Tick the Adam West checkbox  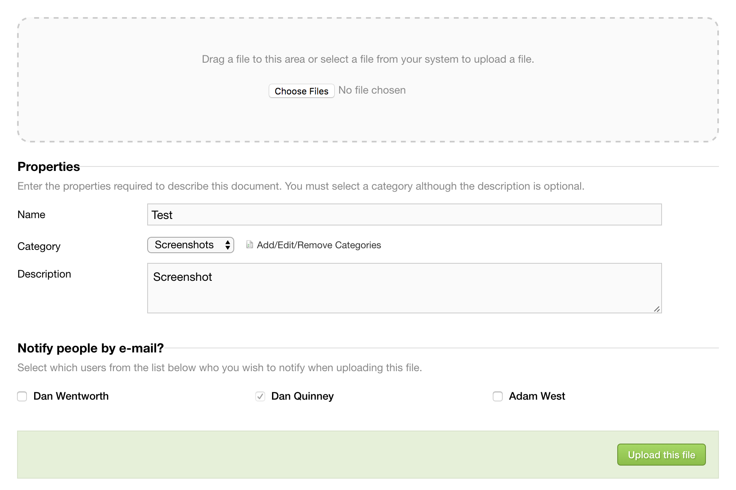coord(498,396)
